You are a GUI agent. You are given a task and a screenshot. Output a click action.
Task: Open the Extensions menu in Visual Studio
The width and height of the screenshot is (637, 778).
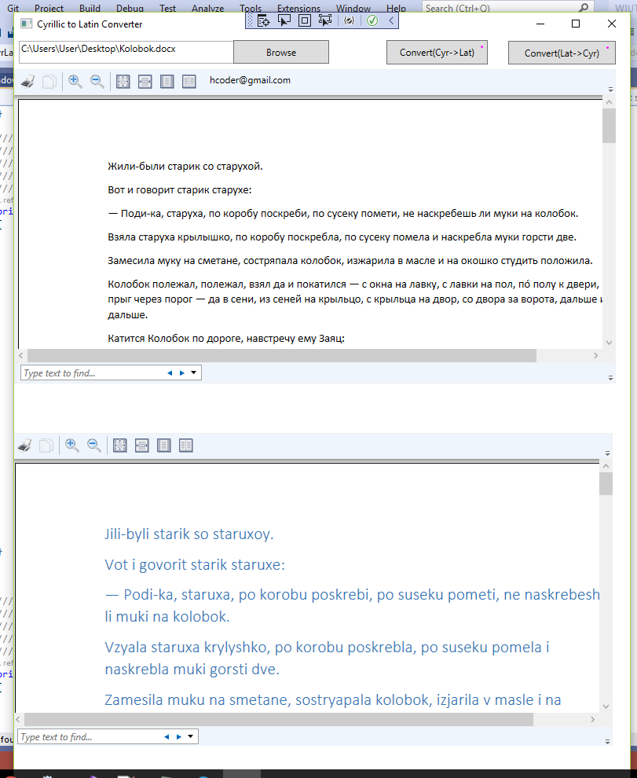(298, 8)
